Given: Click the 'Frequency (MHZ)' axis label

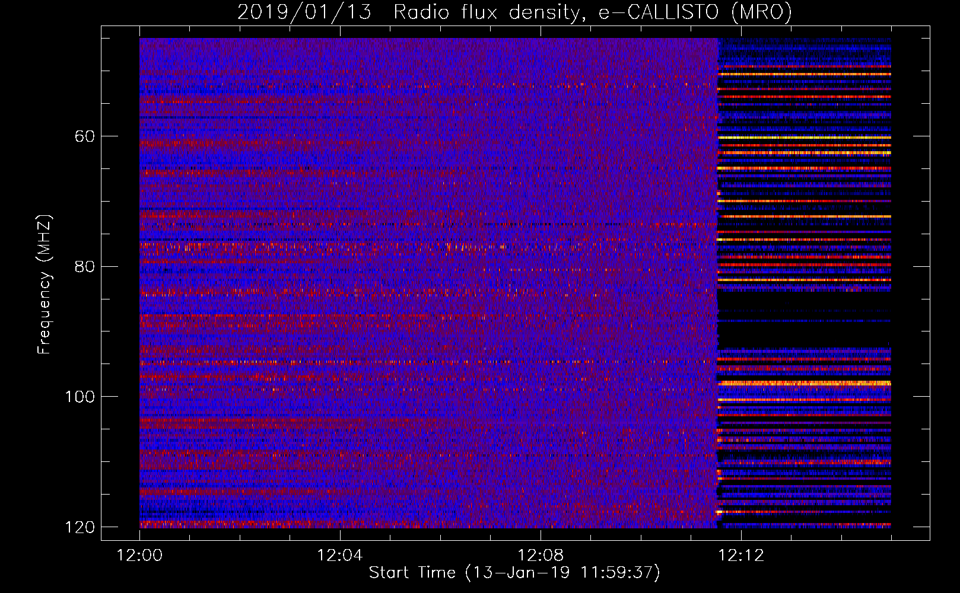Looking at the screenshot, I should click(44, 284).
